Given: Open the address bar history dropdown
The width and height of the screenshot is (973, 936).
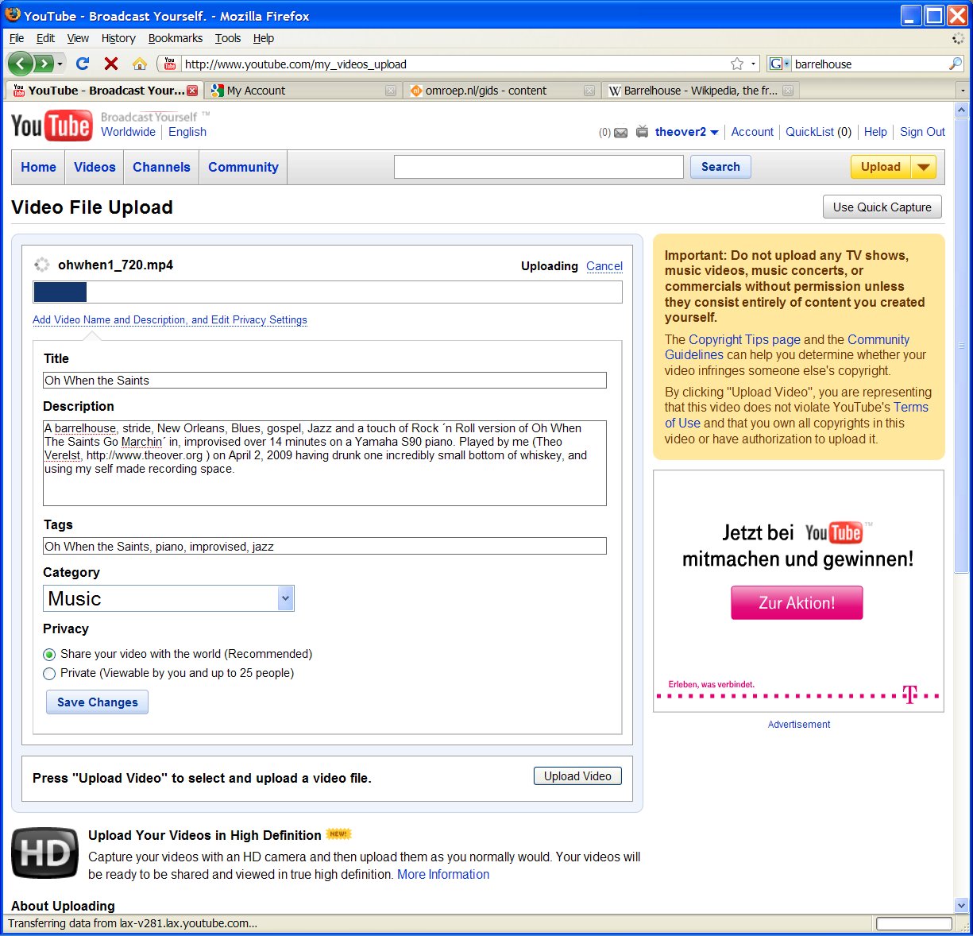Looking at the screenshot, I should [754, 64].
